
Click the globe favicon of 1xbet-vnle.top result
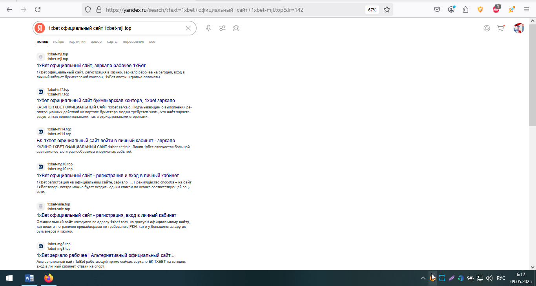pyautogui.click(x=40, y=207)
